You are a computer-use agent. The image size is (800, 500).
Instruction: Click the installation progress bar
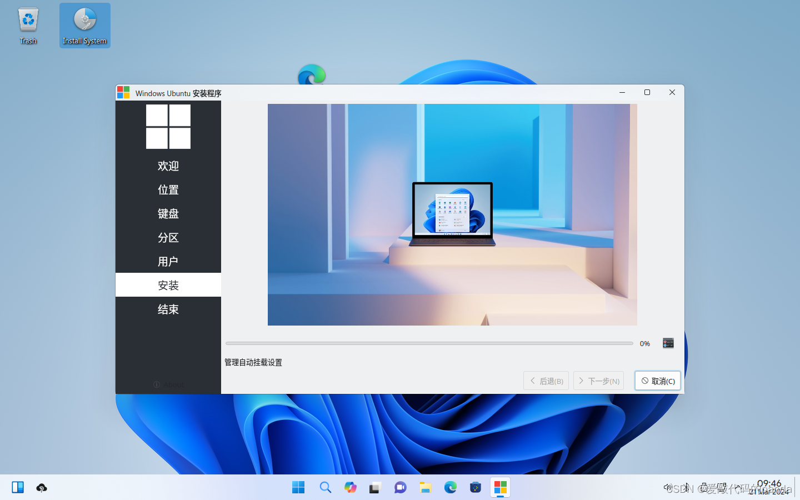click(429, 343)
